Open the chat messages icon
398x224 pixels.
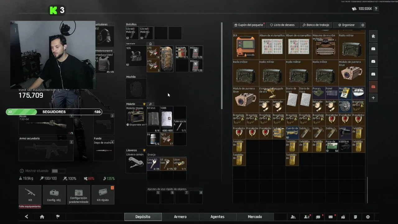[x=318, y=217]
